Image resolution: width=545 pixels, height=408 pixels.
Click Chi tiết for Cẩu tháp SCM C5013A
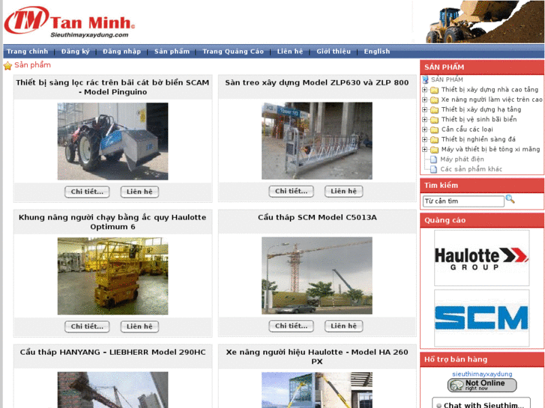[x=291, y=326]
